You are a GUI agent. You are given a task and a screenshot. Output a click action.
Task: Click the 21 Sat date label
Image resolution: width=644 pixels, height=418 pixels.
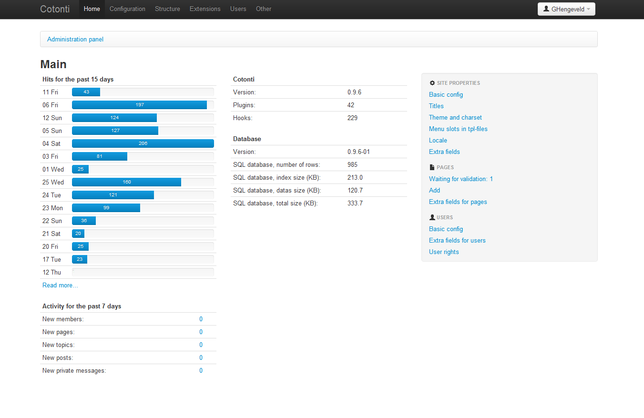[51, 234]
